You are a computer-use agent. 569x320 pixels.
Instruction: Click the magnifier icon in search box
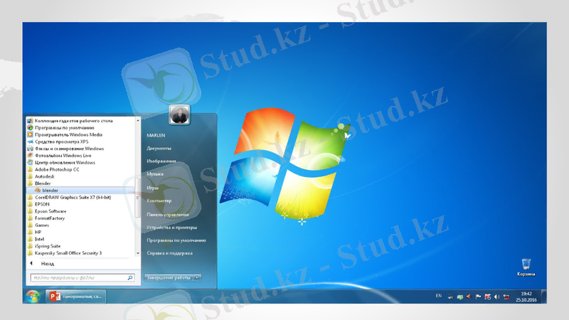130,277
